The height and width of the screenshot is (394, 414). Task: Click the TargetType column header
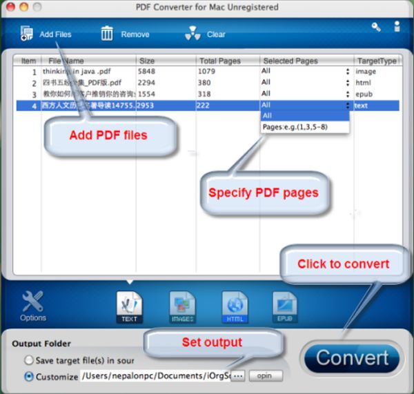[377, 61]
